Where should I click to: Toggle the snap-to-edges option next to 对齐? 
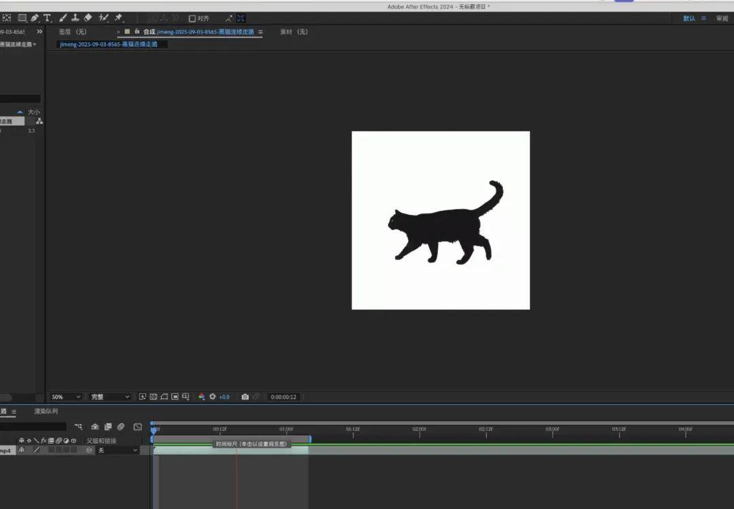click(228, 18)
